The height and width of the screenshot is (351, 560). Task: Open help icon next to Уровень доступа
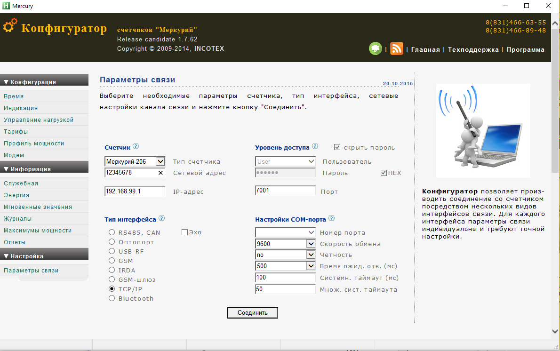315,146
